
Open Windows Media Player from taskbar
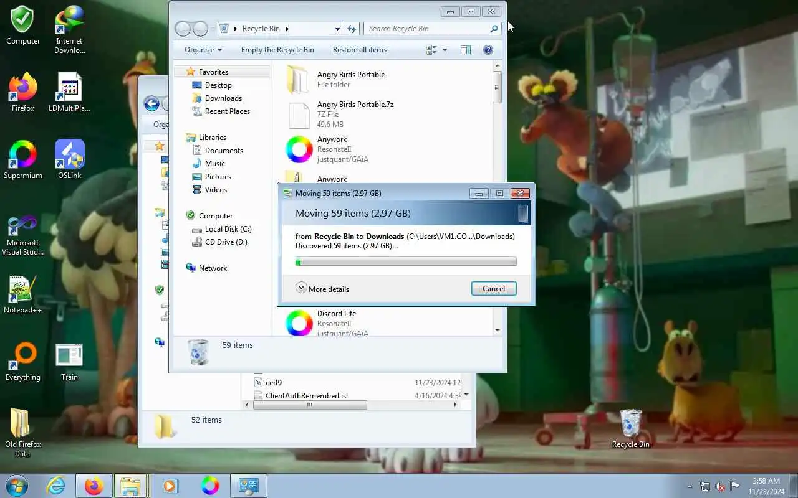pos(170,485)
